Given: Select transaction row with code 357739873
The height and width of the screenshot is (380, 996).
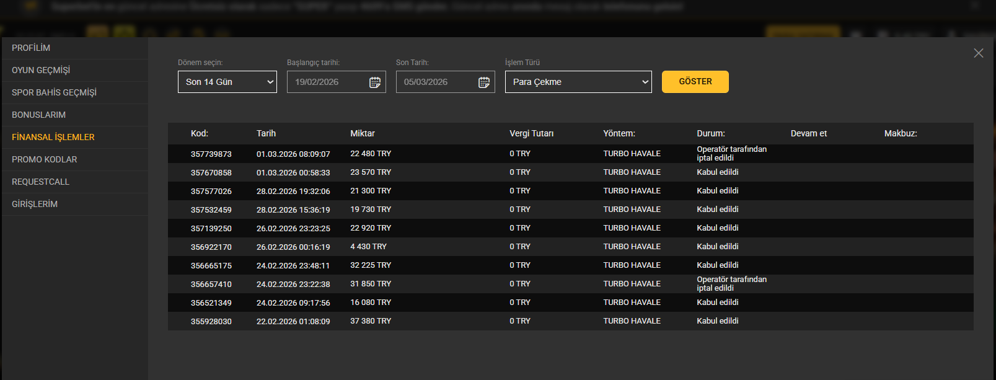Looking at the screenshot, I should click(211, 154).
